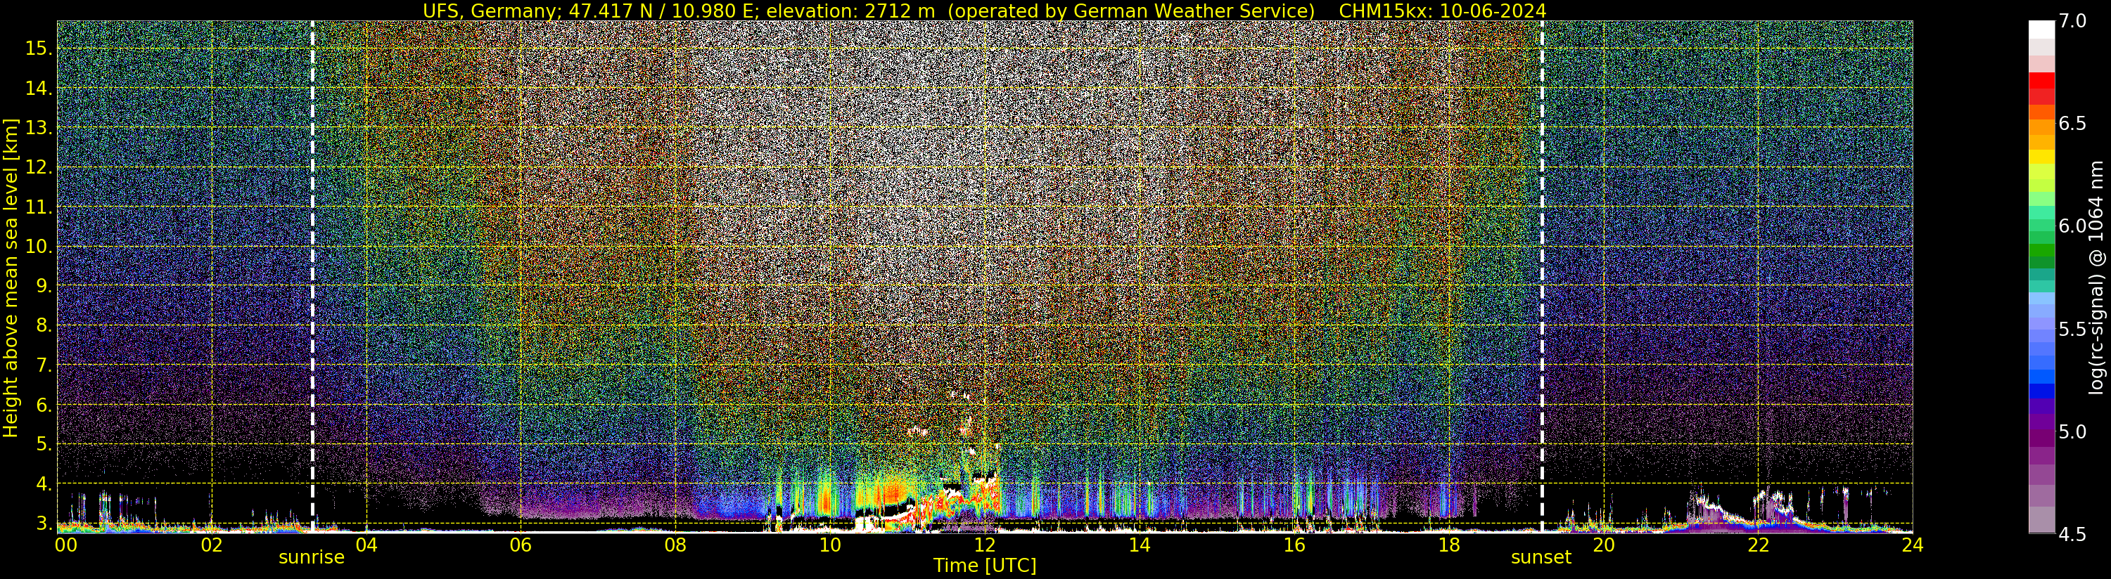Image resolution: width=2111 pixels, height=579 pixels.
Task: Click the height axis tick '14.'
Action: pos(39,88)
